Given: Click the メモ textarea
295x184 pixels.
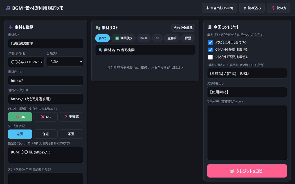Looking at the screenshot, I should (46, 178).
